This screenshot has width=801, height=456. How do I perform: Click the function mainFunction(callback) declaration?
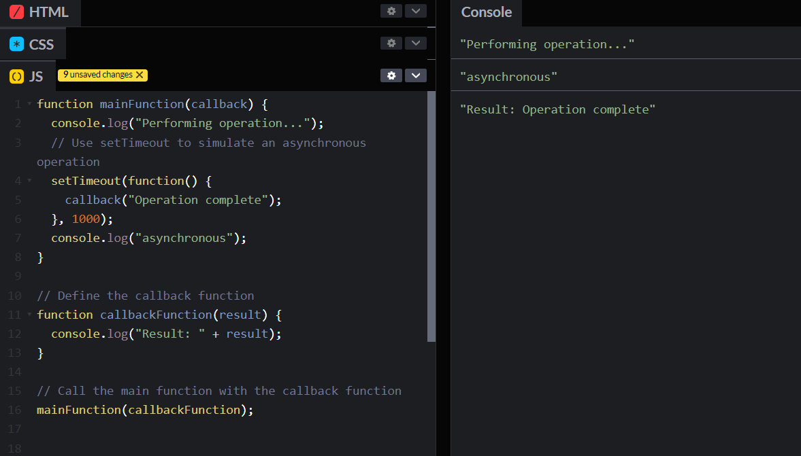coord(152,105)
